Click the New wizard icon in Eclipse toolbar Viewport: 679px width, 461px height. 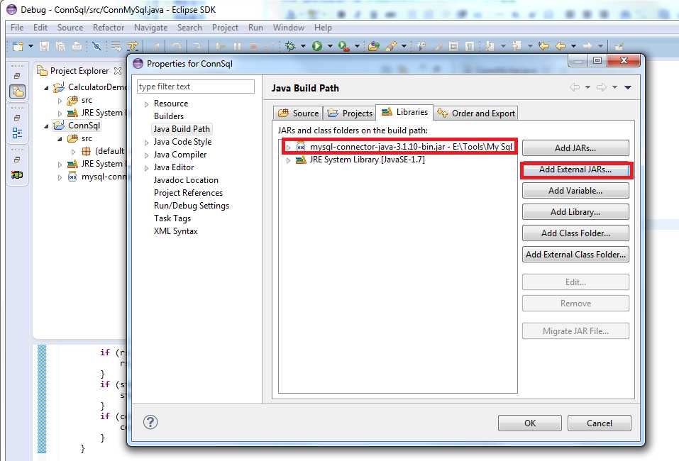point(18,46)
